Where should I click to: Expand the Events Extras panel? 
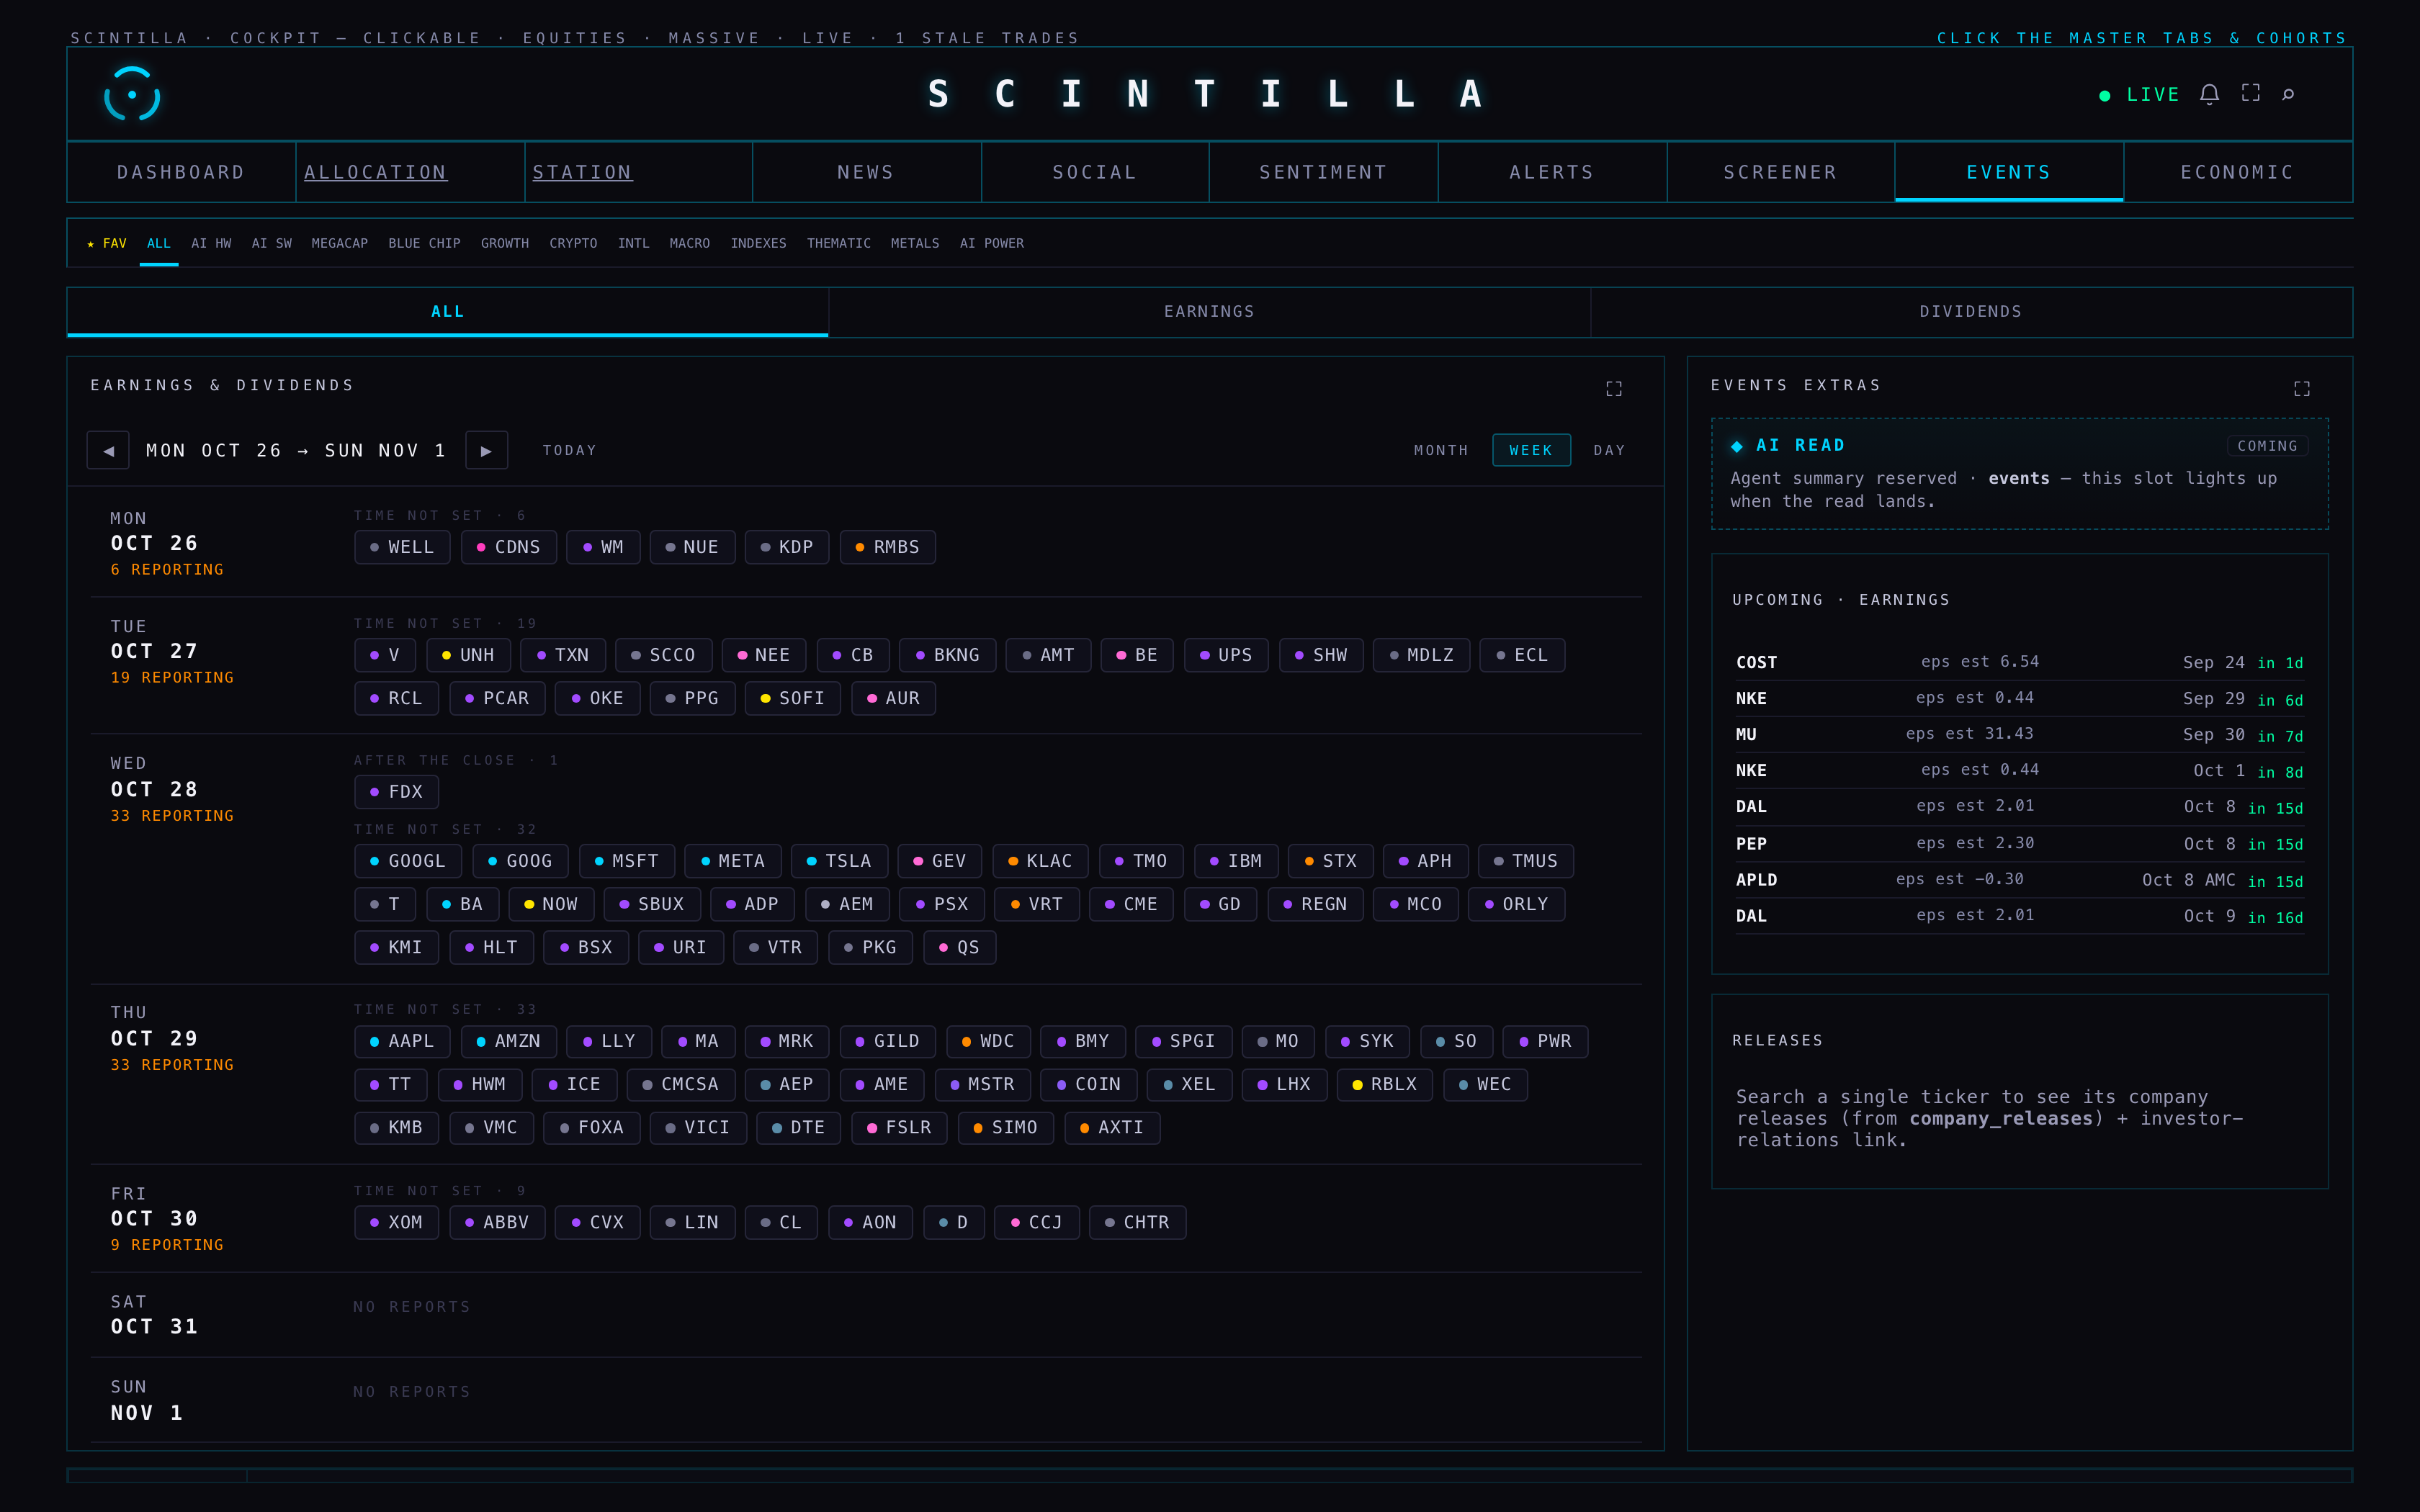[x=2301, y=388]
